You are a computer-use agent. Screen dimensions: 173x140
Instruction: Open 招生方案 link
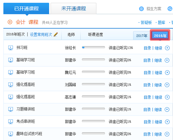point(154,9)
